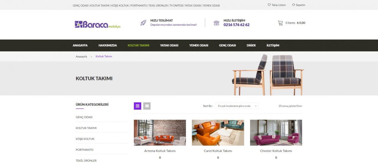Viewport: 378px width, 163px height.
Task: Click the shopping cart icon
Action: [x=280, y=23]
